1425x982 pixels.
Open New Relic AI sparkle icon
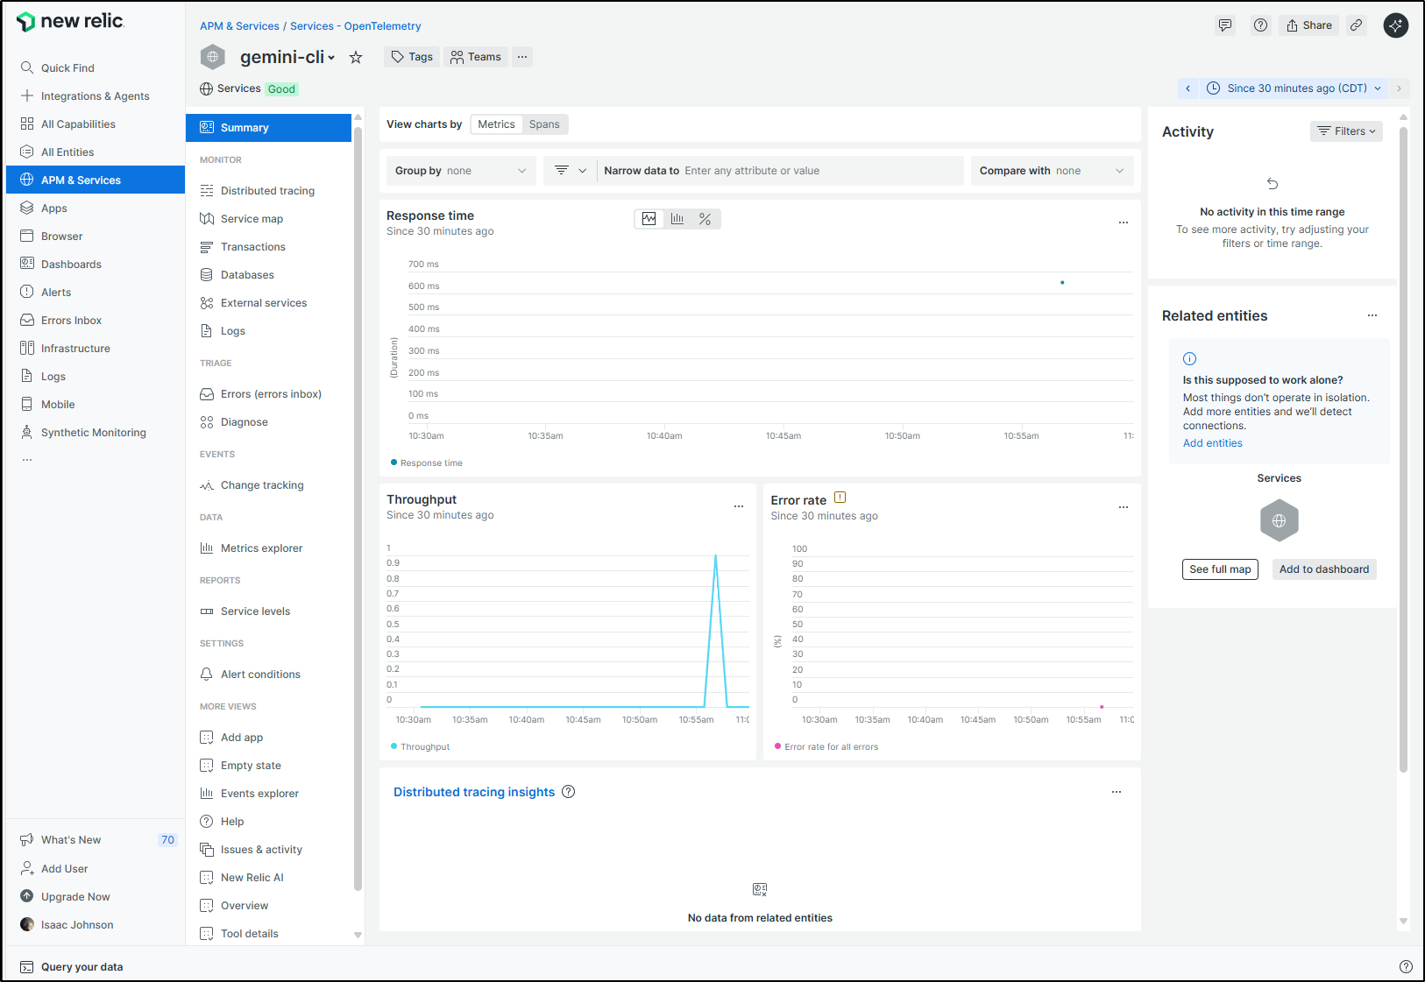coord(1395,25)
